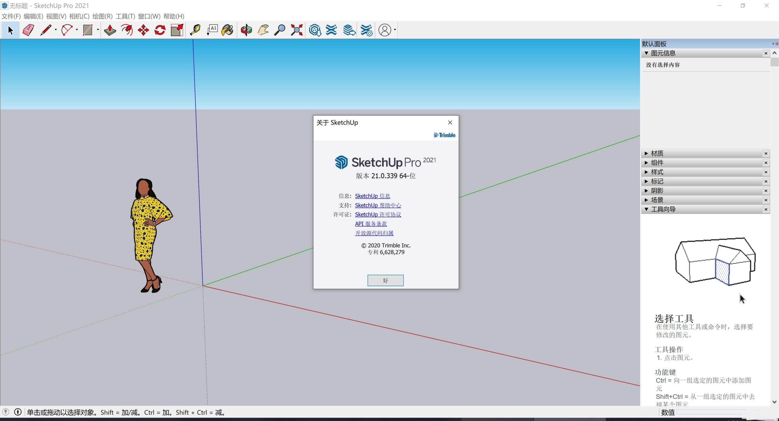Click the user account sign-in icon
The height and width of the screenshot is (421, 779).
pyautogui.click(x=385, y=30)
